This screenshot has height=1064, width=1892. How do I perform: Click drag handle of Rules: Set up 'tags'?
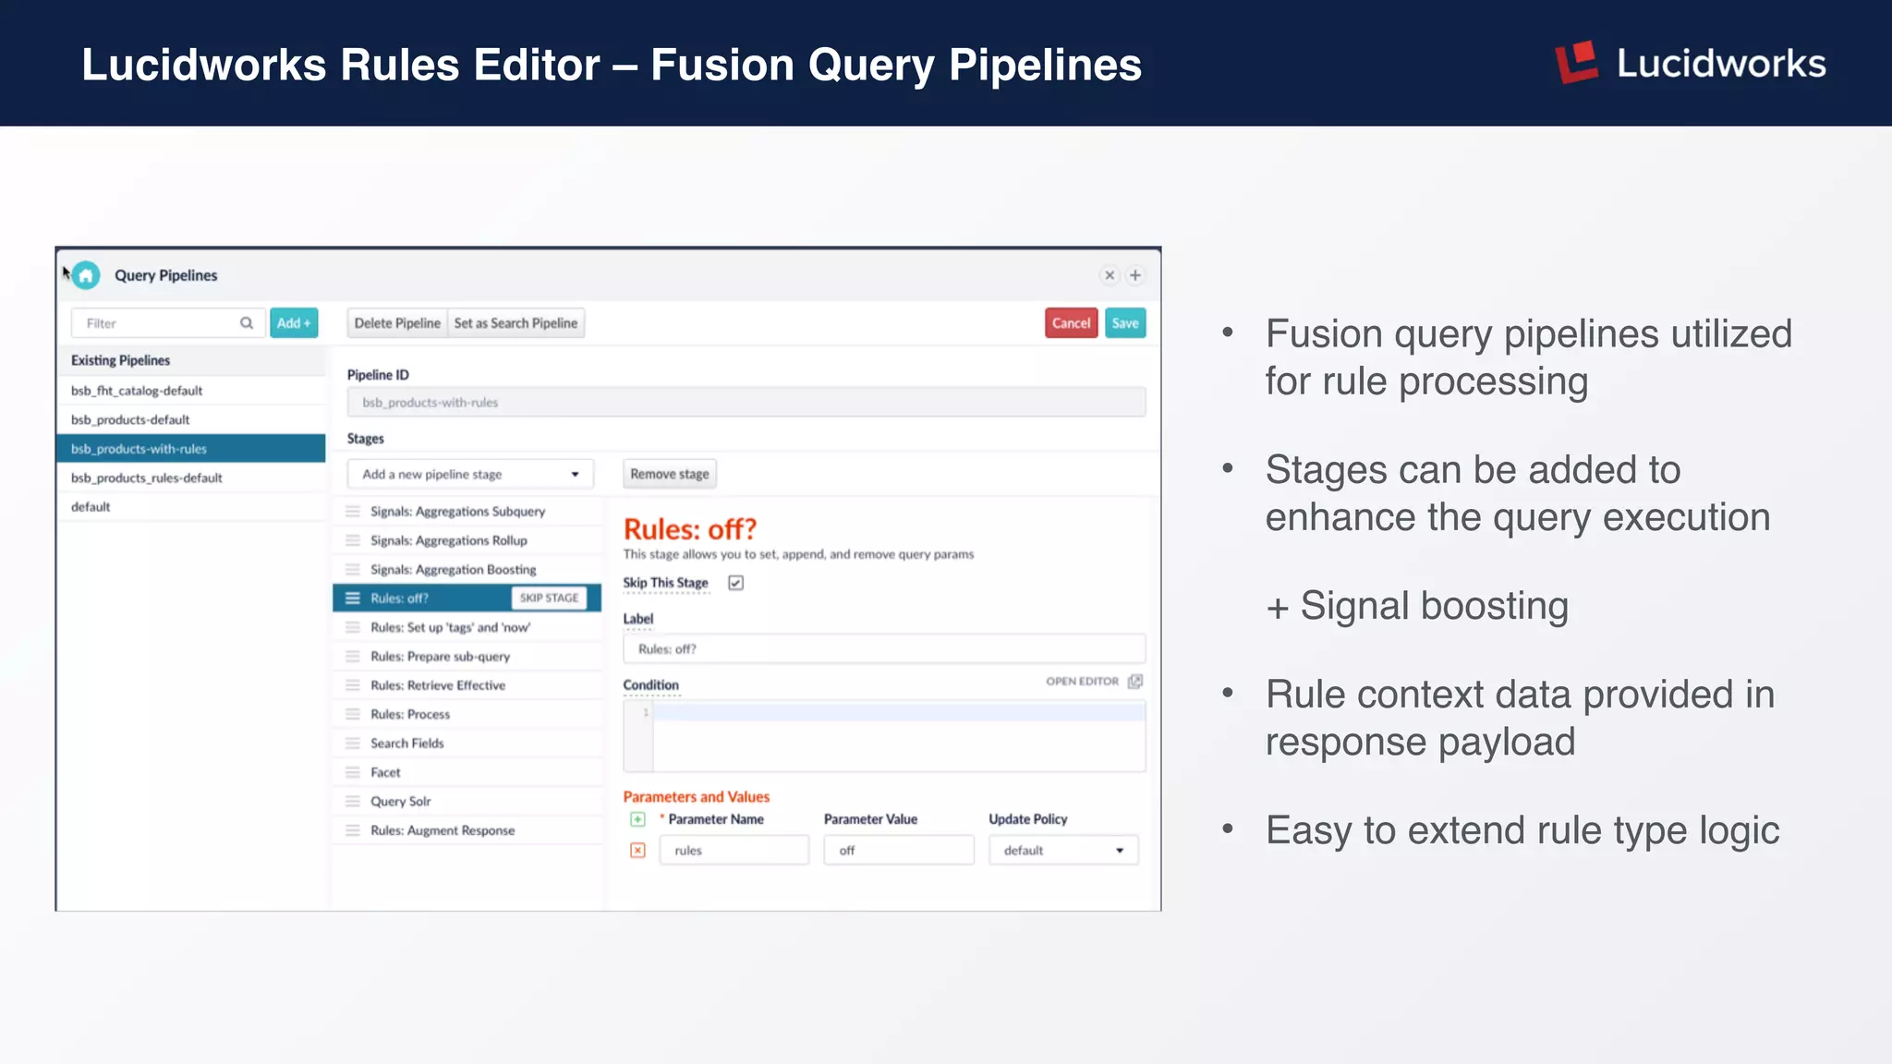pos(353,627)
